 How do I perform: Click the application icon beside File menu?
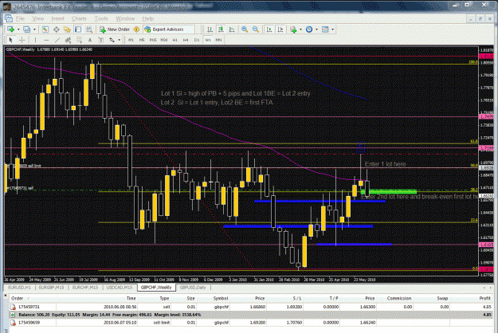coord(9,19)
